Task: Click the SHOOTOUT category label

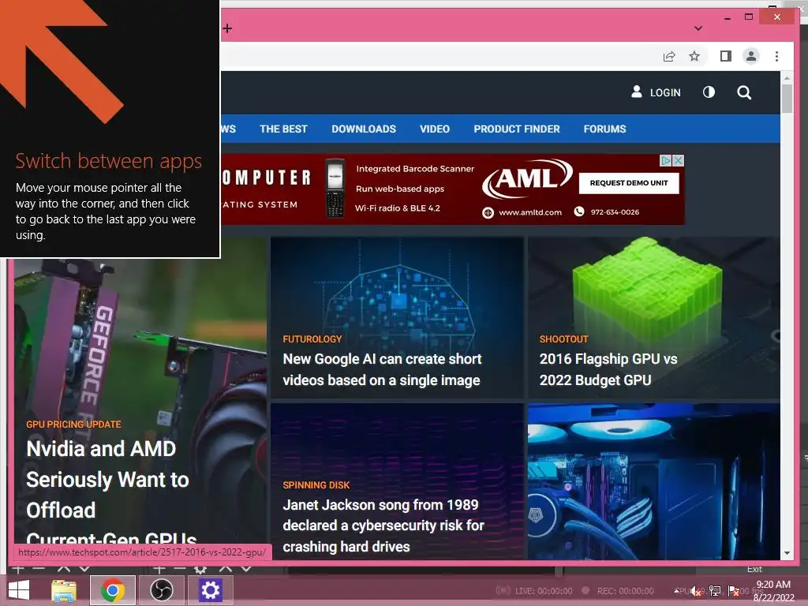Action: tap(563, 339)
